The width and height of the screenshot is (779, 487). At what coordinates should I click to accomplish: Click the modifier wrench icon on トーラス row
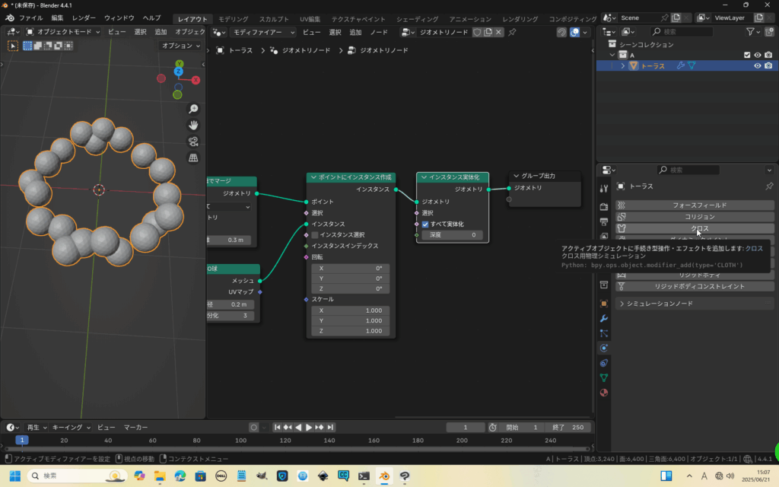[x=681, y=65]
